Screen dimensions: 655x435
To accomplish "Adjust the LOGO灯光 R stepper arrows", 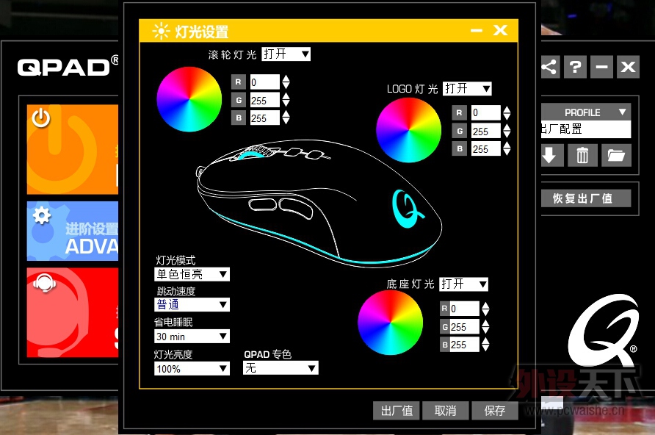I will tap(507, 113).
